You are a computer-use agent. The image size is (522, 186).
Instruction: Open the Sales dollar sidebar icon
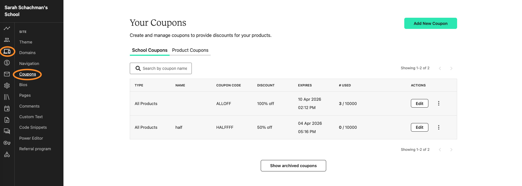(x=7, y=63)
